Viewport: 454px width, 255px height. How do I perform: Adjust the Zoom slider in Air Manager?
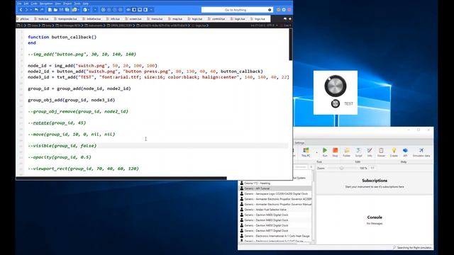click(342, 168)
